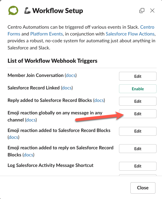This screenshot has height=199, width=162.
Task: Open docs for Member Join Conversation
Action: pyautogui.click(x=71, y=76)
